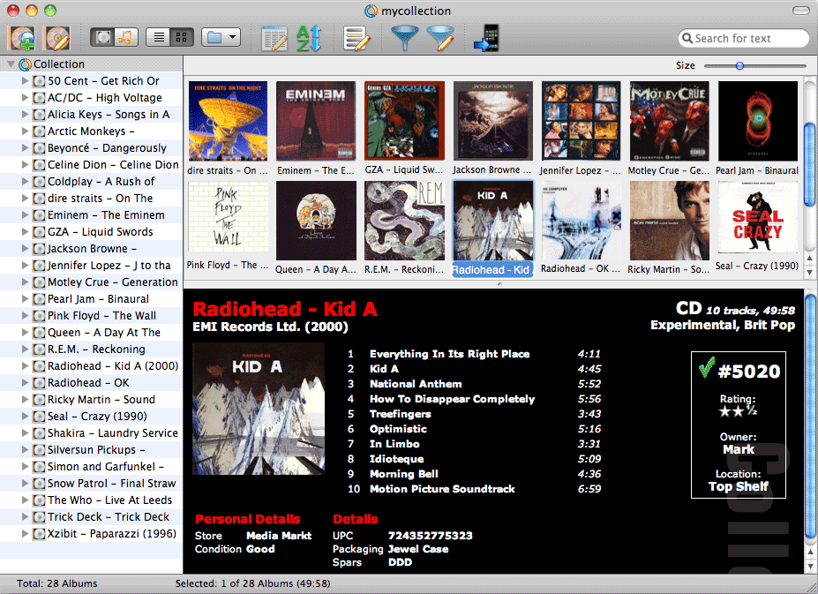Click the CD icon beside The Who
The height and width of the screenshot is (594, 818).
(39, 500)
